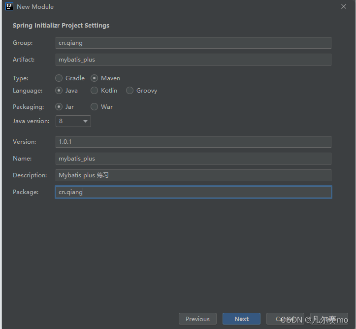
Task: Proceed with the Next button
Action: (241, 319)
